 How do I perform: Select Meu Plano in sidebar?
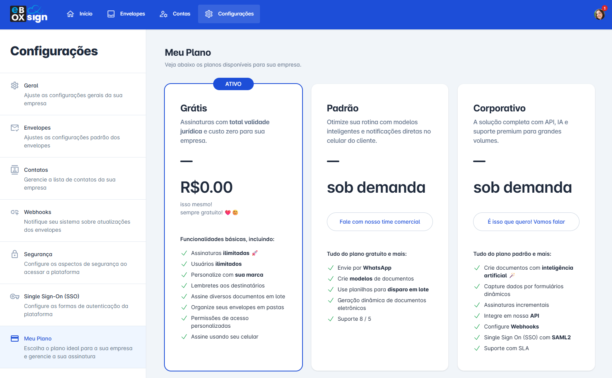[x=73, y=347]
